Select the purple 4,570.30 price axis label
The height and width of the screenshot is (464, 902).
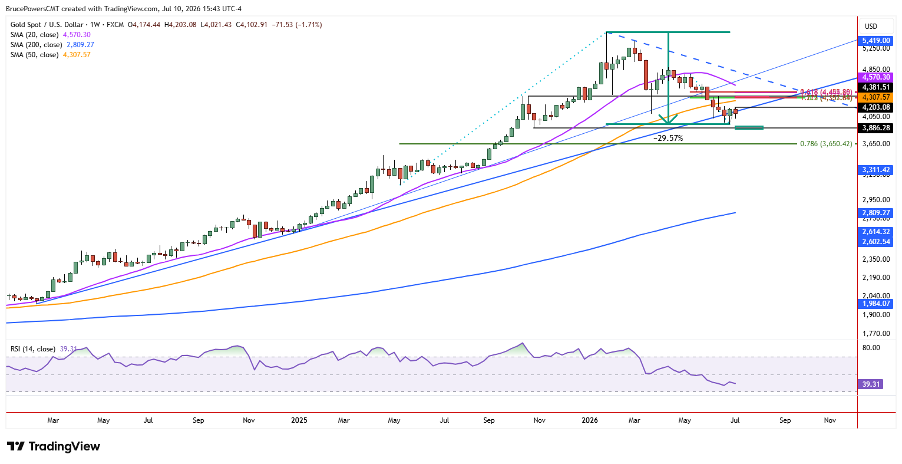pos(875,77)
